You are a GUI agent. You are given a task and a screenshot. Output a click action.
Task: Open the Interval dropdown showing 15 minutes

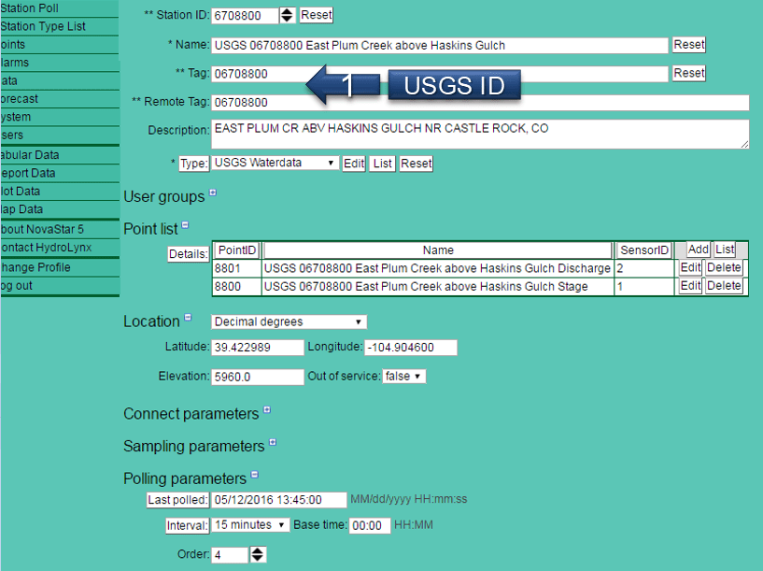click(248, 524)
